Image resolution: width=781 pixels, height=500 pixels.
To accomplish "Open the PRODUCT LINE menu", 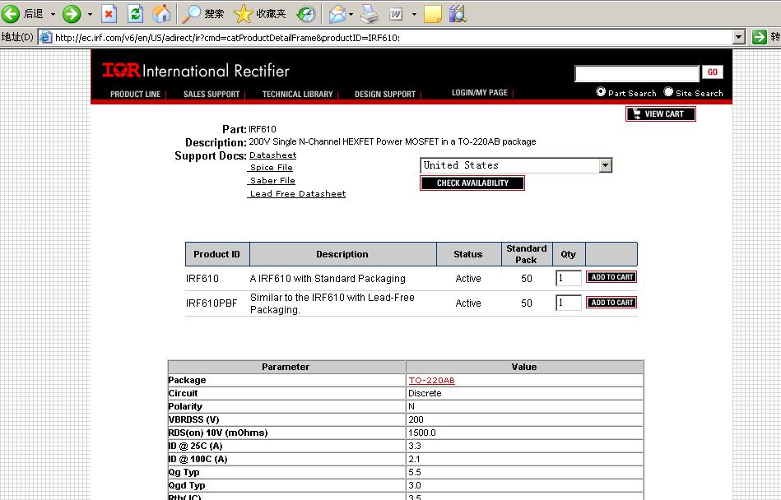I will pyautogui.click(x=136, y=94).
